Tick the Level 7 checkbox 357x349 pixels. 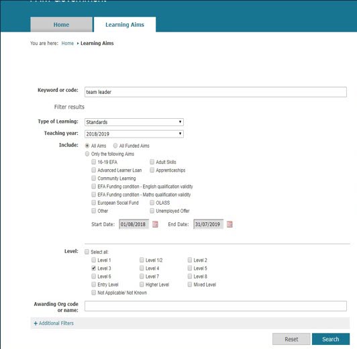point(142,276)
